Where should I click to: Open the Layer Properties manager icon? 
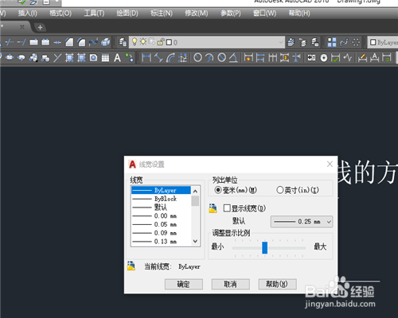[x=123, y=42]
